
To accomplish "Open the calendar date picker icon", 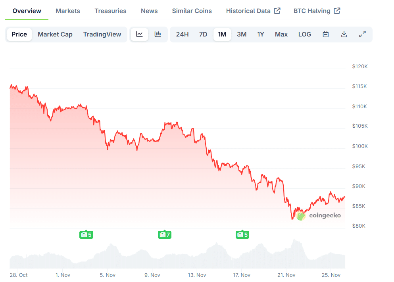I will pyautogui.click(x=325, y=35).
